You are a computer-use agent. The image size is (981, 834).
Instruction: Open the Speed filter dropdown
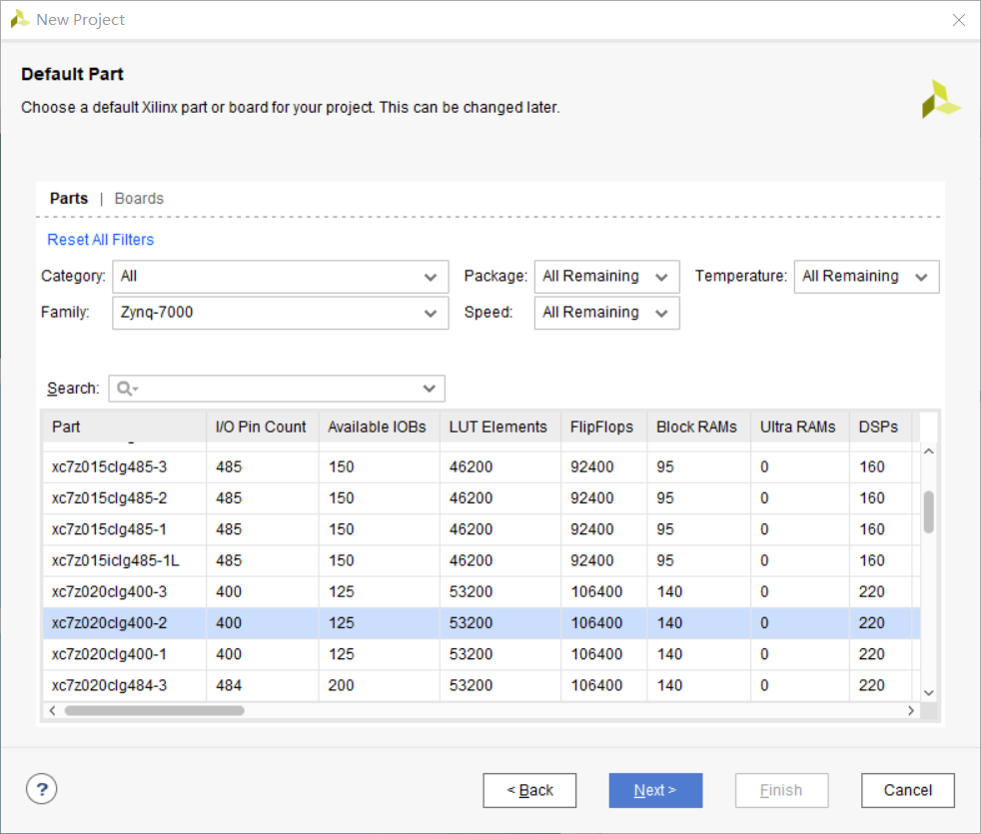tap(606, 313)
